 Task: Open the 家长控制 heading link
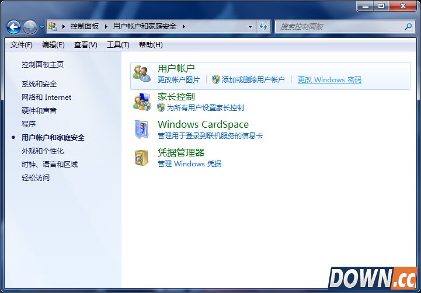[176, 96]
